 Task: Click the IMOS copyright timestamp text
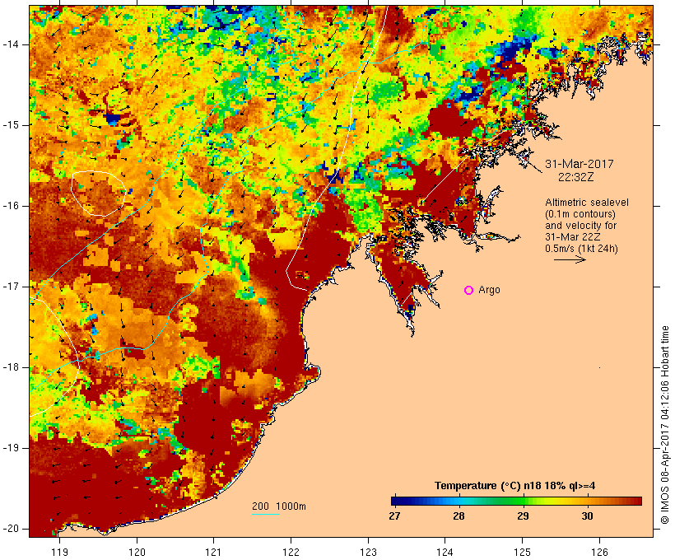point(665,425)
